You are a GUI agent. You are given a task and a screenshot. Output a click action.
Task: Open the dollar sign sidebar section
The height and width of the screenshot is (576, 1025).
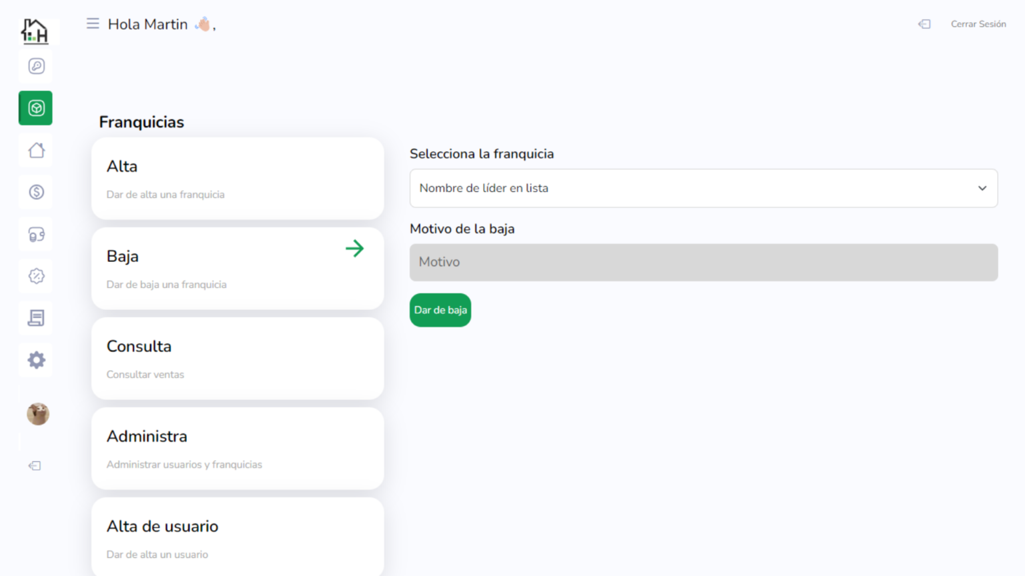pos(36,192)
